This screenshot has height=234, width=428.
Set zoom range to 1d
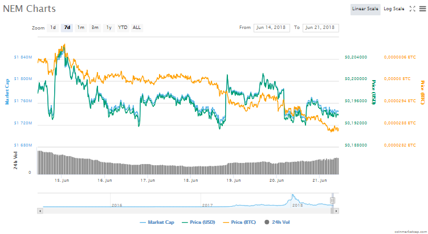[x=52, y=27]
